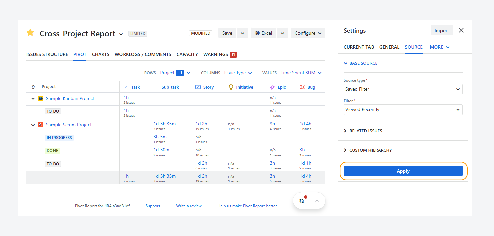Click the Epic column header
Screen dimensions: 494x236
pyautogui.click(x=278, y=87)
